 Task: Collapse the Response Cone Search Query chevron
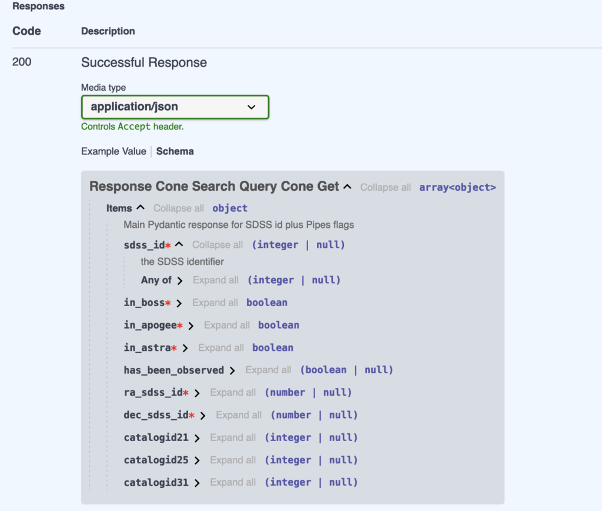tap(347, 187)
